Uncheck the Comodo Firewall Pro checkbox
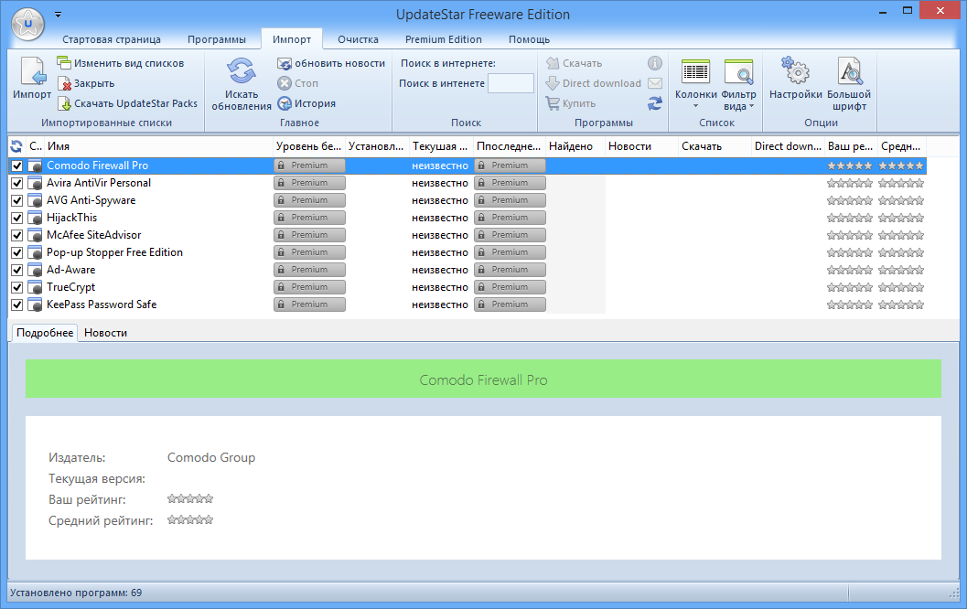Viewport: 967px width, 609px height. [16, 166]
